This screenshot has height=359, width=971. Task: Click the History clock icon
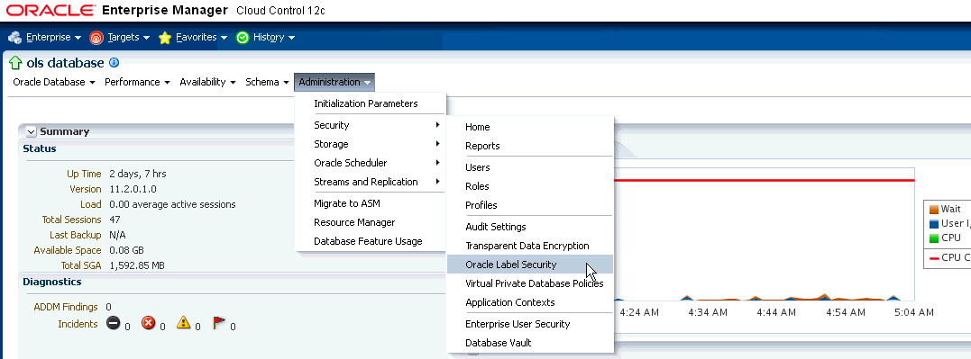pos(243,38)
